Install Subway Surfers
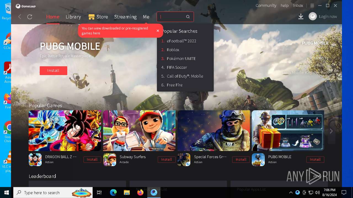Image resolution: width=353 pixels, height=198 pixels. coord(167,159)
